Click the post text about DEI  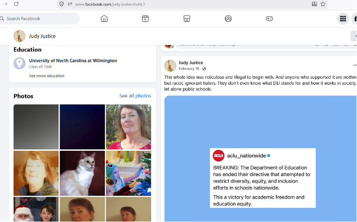coord(260,83)
